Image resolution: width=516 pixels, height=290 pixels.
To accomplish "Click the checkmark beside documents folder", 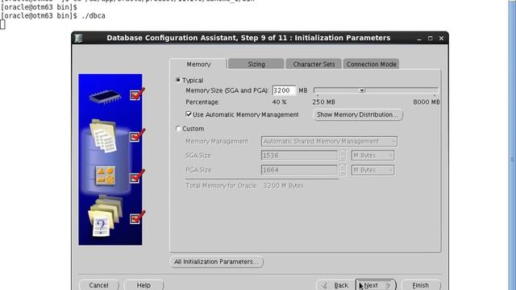I will click(137, 135).
